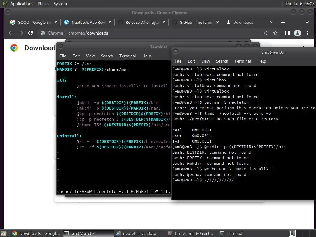Click the Makefile status line at bottom
The image size is (316, 237).
coord(114,191)
